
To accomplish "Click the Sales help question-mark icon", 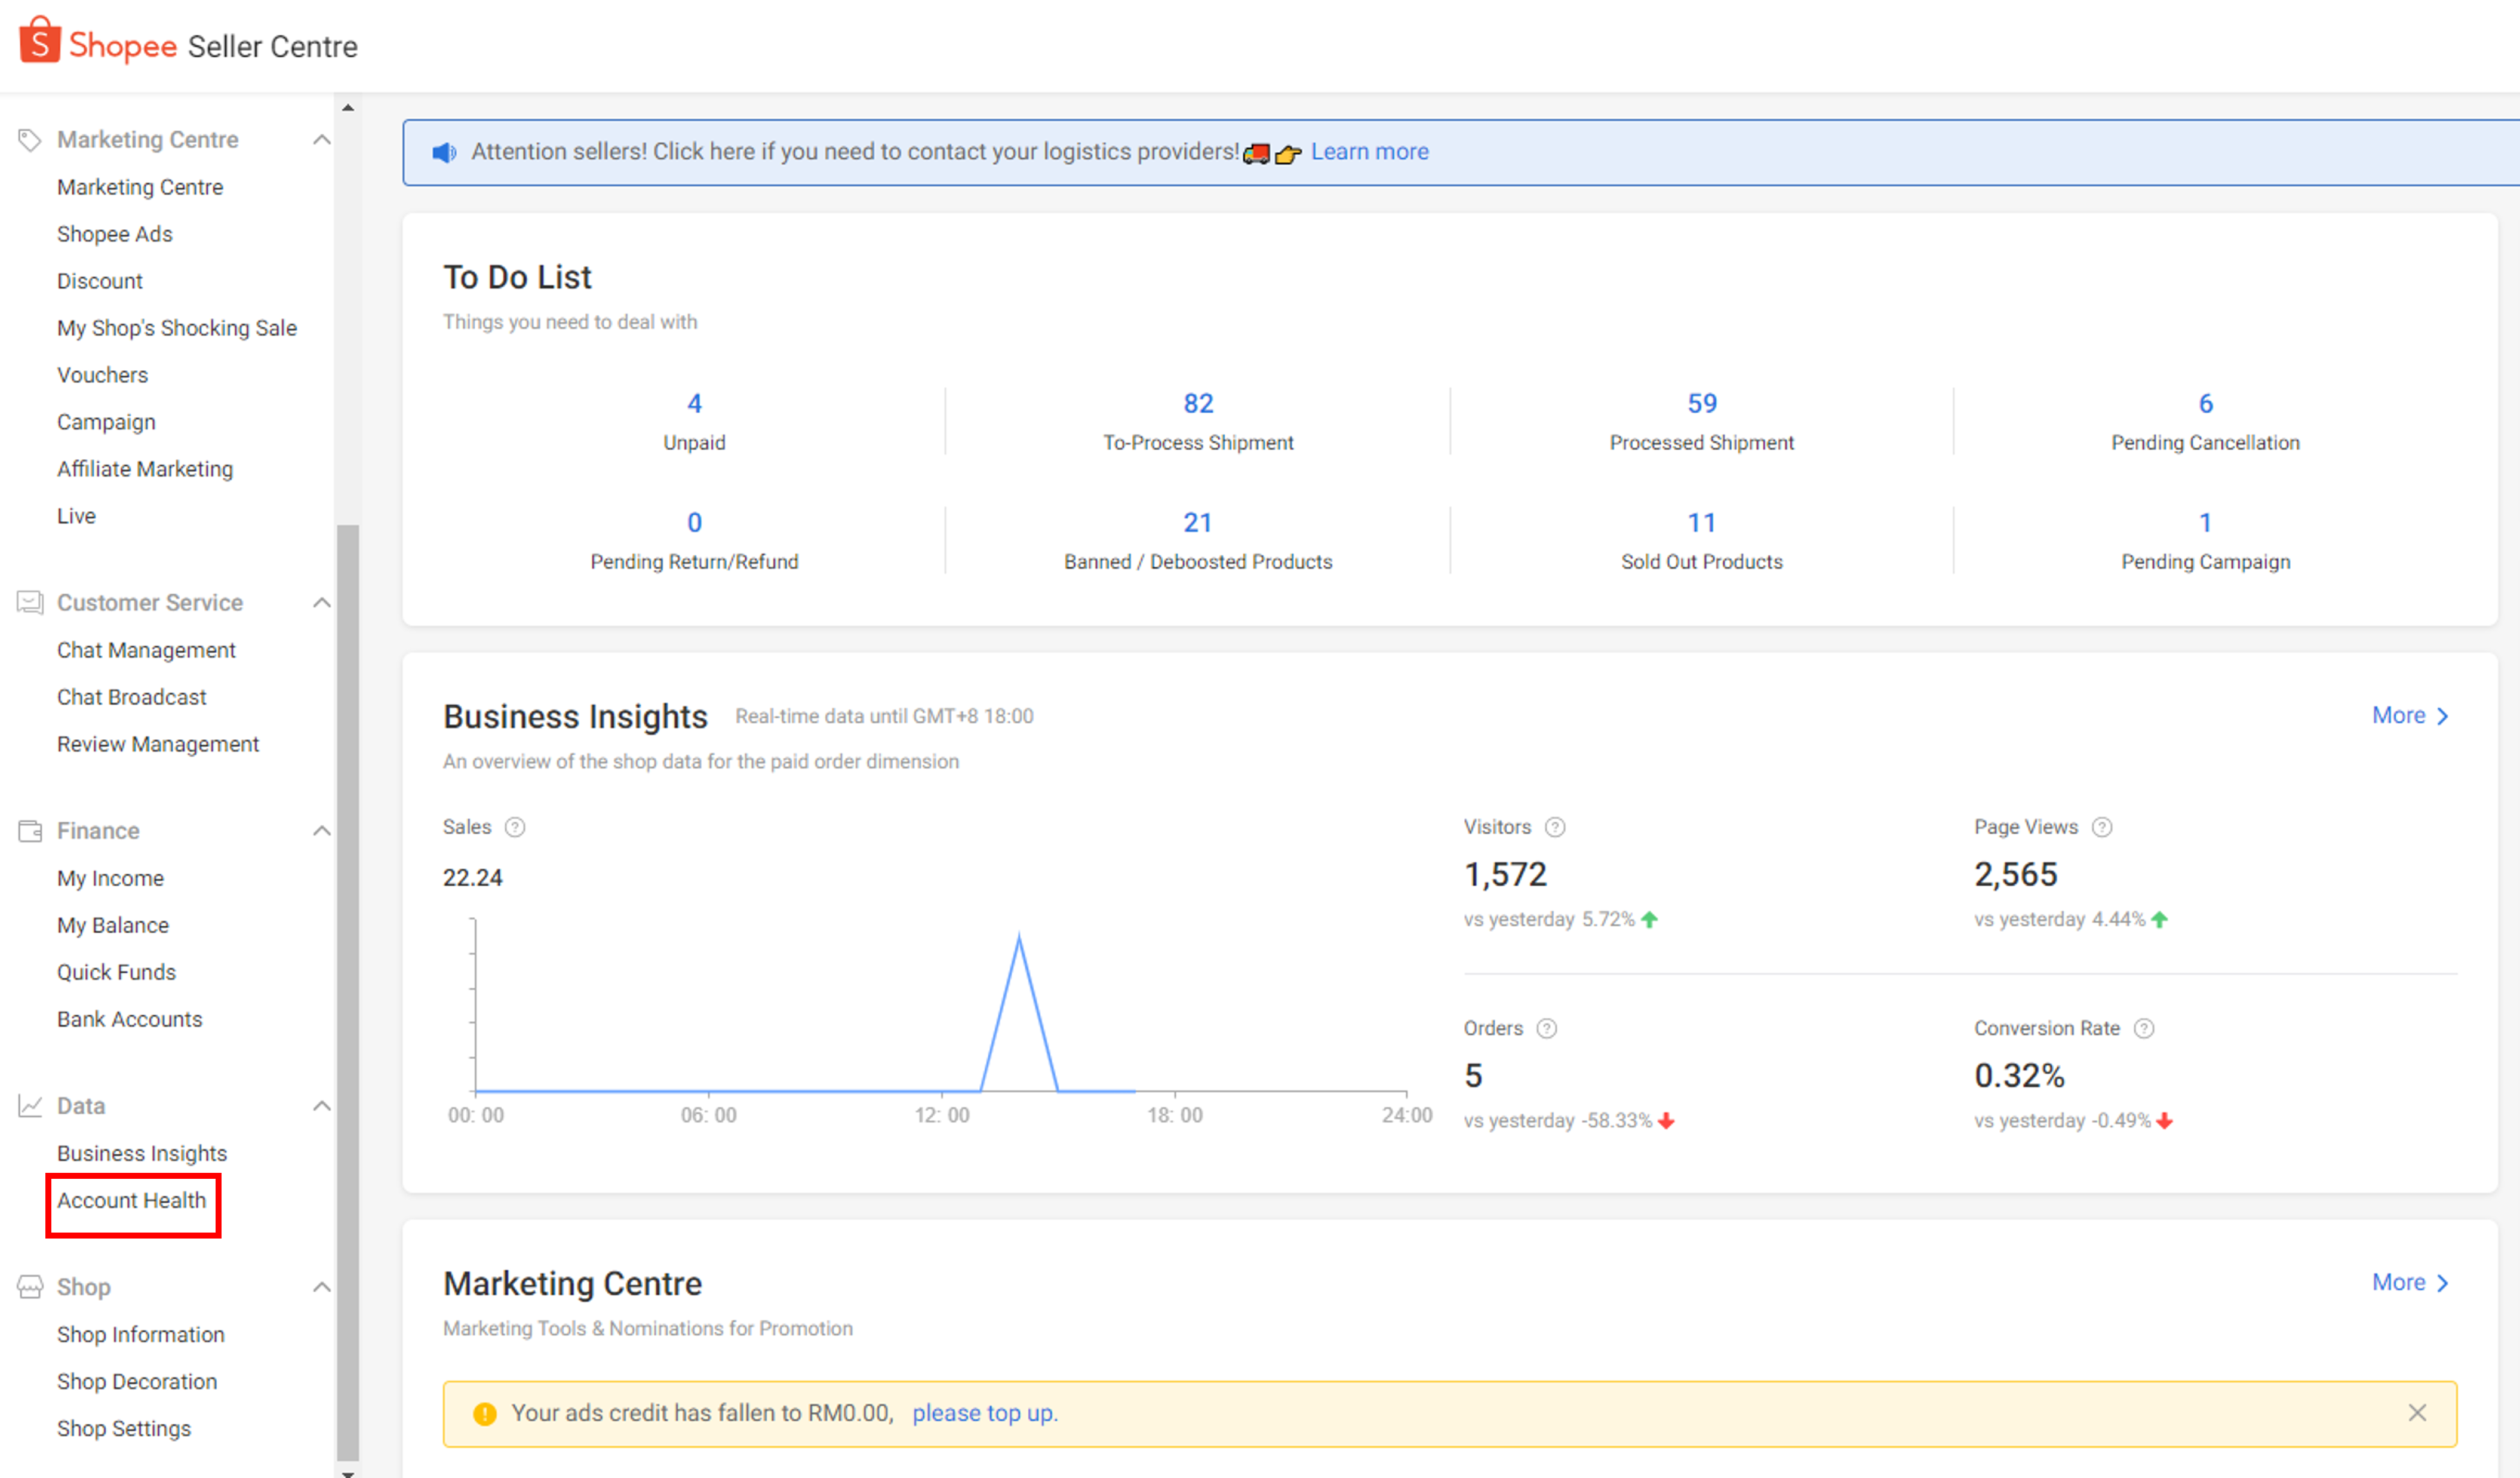I will click(x=515, y=827).
